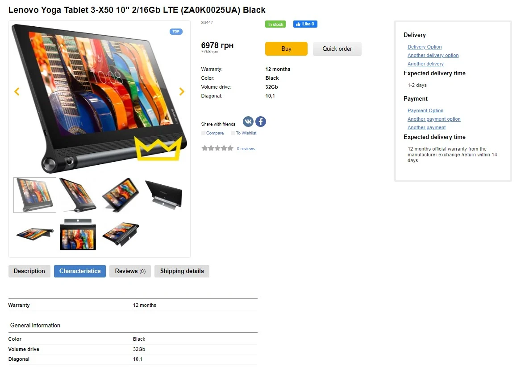Open the 0 reviews link
The image size is (525, 371).
(246, 149)
